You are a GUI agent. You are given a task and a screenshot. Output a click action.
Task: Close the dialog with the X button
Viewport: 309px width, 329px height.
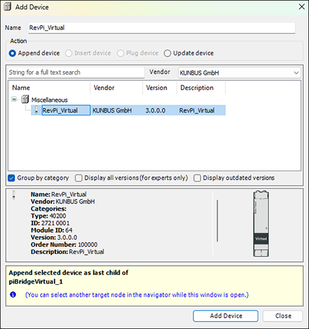click(302, 7)
